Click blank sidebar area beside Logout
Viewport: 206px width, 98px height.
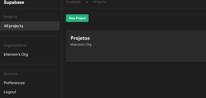(39, 92)
